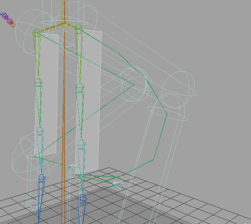Pick the right green hip joint
Screen dimensions: 251x224
tap(79, 28)
